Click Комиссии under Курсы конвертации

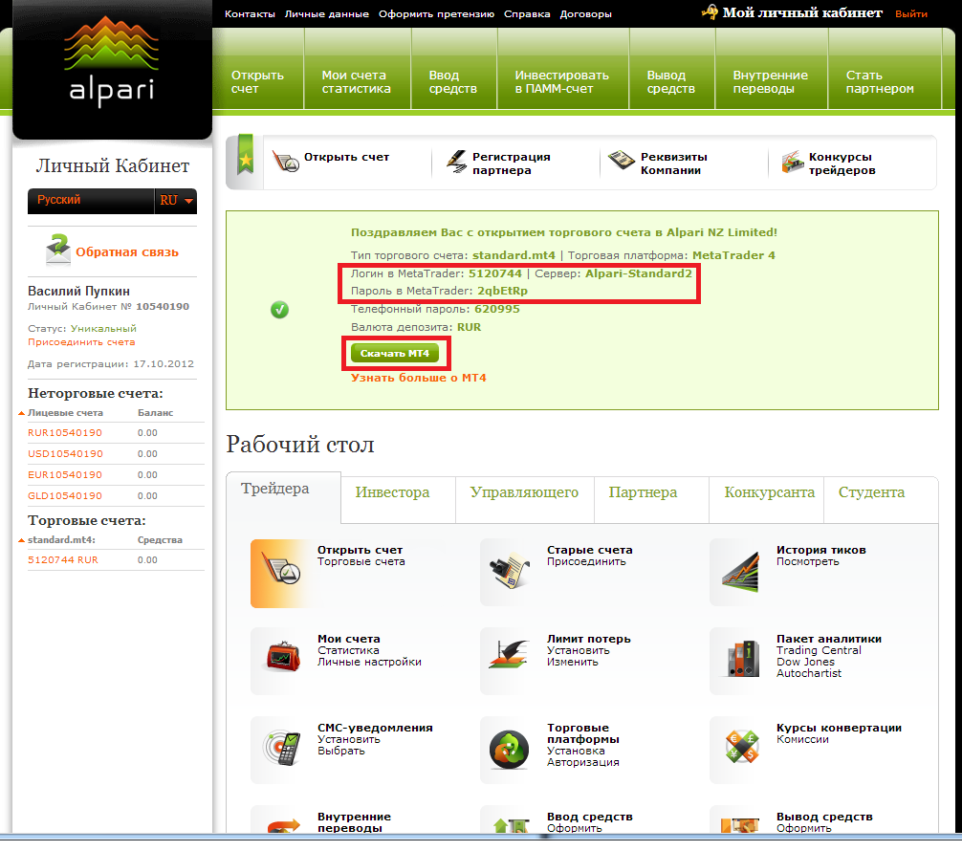(x=802, y=739)
